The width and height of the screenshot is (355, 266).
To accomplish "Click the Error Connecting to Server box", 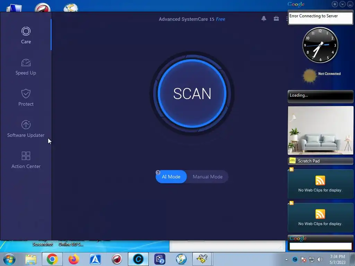I will click(320, 18).
